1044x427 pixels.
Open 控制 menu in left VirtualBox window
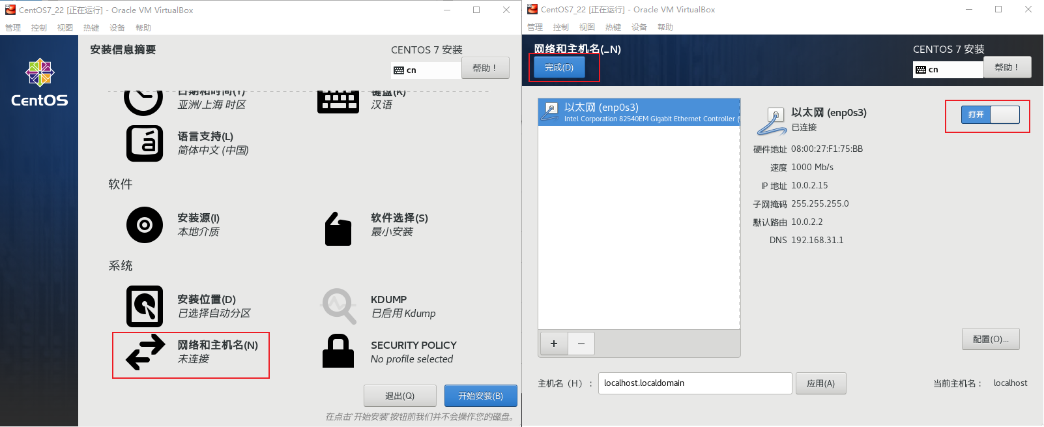pyautogui.click(x=39, y=28)
